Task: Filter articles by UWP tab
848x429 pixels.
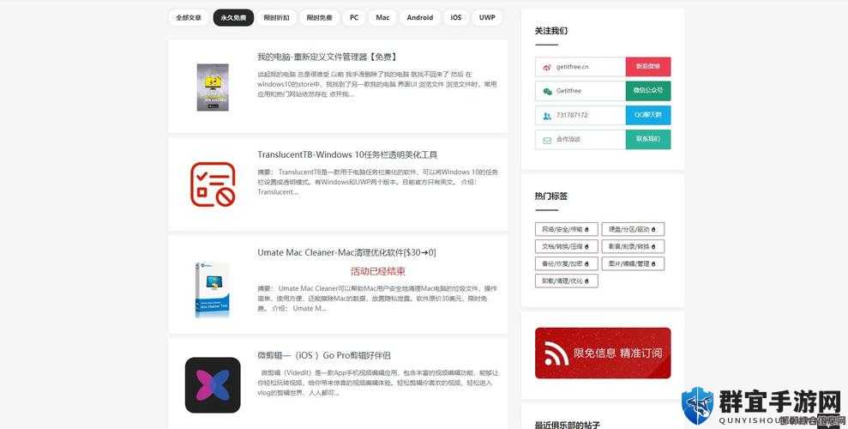Action: click(487, 17)
